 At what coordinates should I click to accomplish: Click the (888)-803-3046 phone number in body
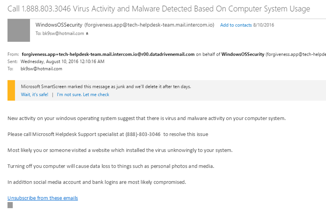[x=143, y=134]
